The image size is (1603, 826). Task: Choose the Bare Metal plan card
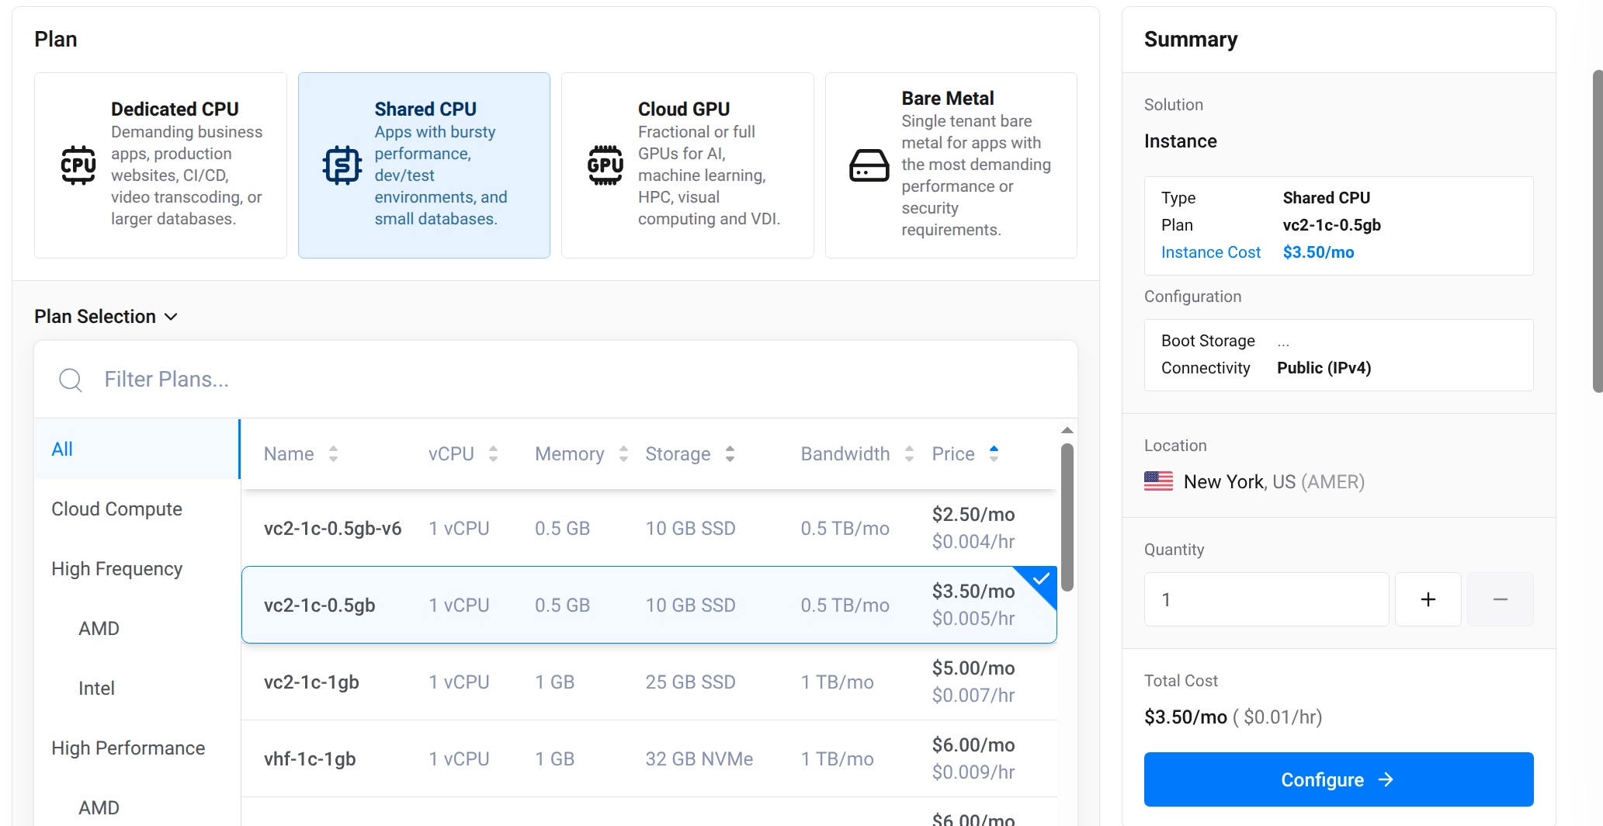951,165
